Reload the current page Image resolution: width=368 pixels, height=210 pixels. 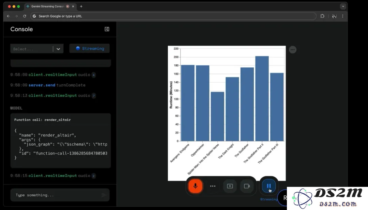[x=25, y=16]
